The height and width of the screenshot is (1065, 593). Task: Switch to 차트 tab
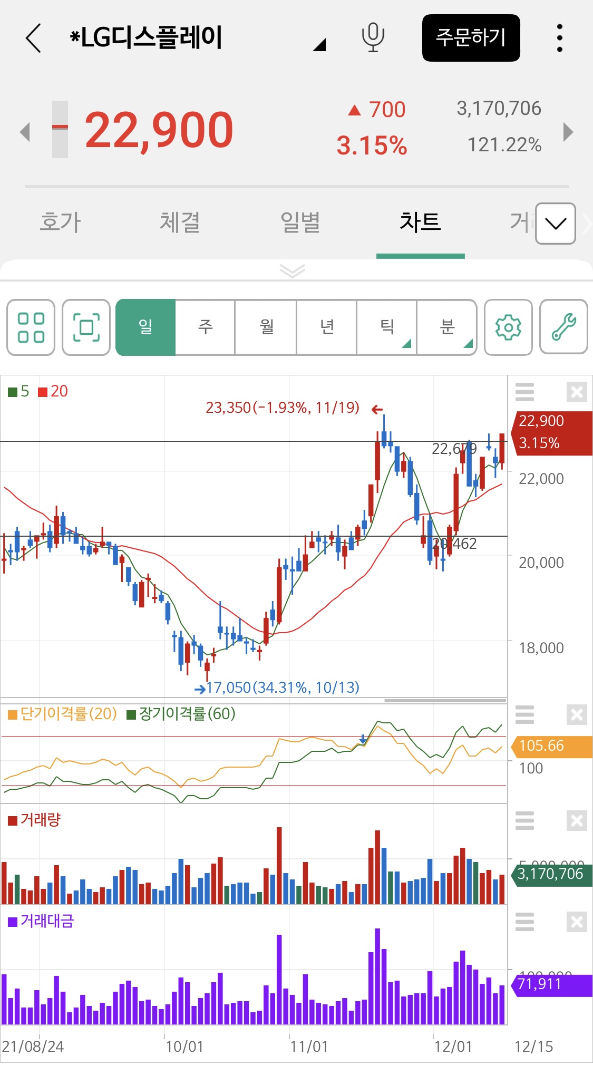pyautogui.click(x=420, y=222)
